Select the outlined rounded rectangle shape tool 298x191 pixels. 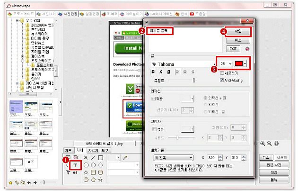(86, 165)
